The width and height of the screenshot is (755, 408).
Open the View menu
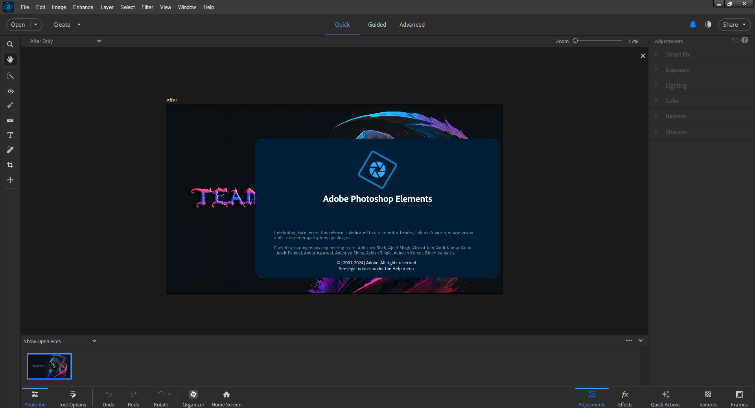coord(166,7)
